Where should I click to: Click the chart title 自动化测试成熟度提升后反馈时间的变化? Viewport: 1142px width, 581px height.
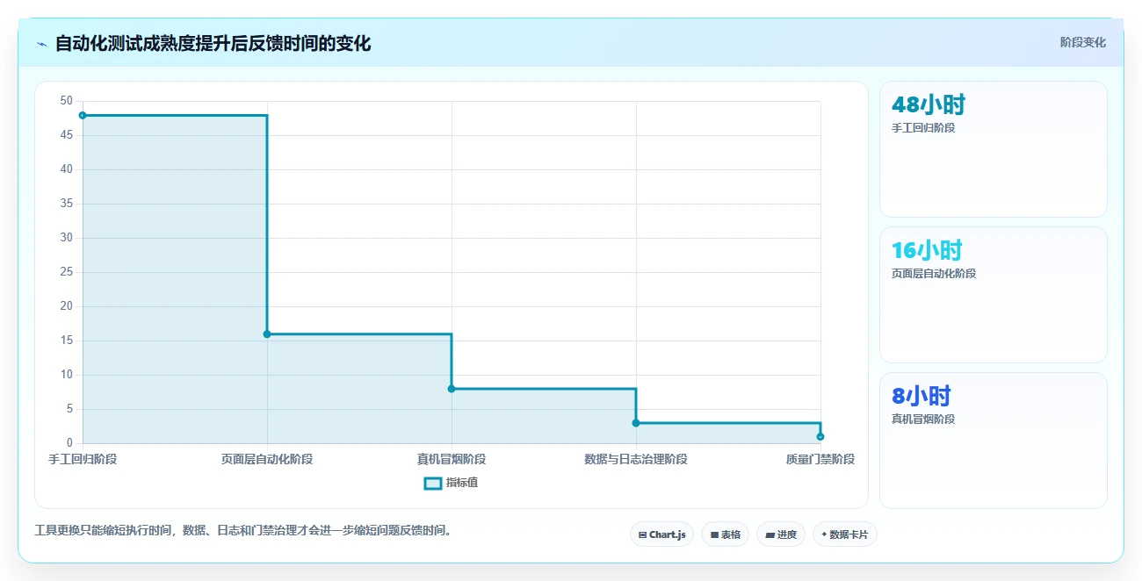pyautogui.click(x=213, y=44)
